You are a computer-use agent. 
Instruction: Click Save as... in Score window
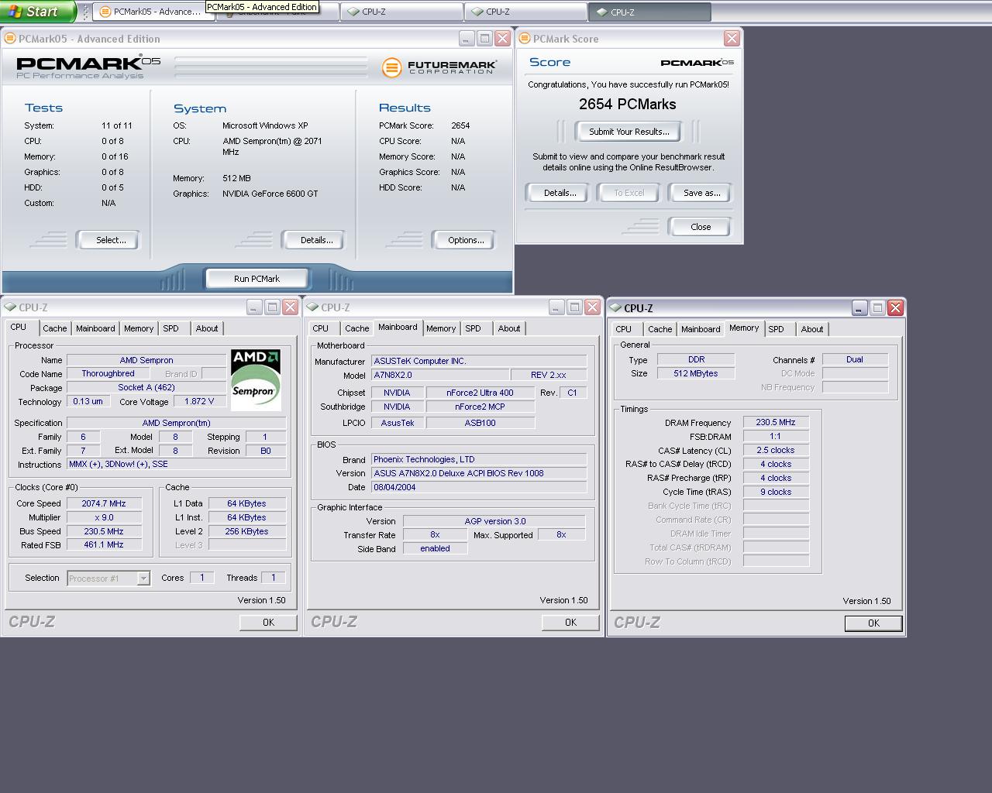pyautogui.click(x=701, y=193)
